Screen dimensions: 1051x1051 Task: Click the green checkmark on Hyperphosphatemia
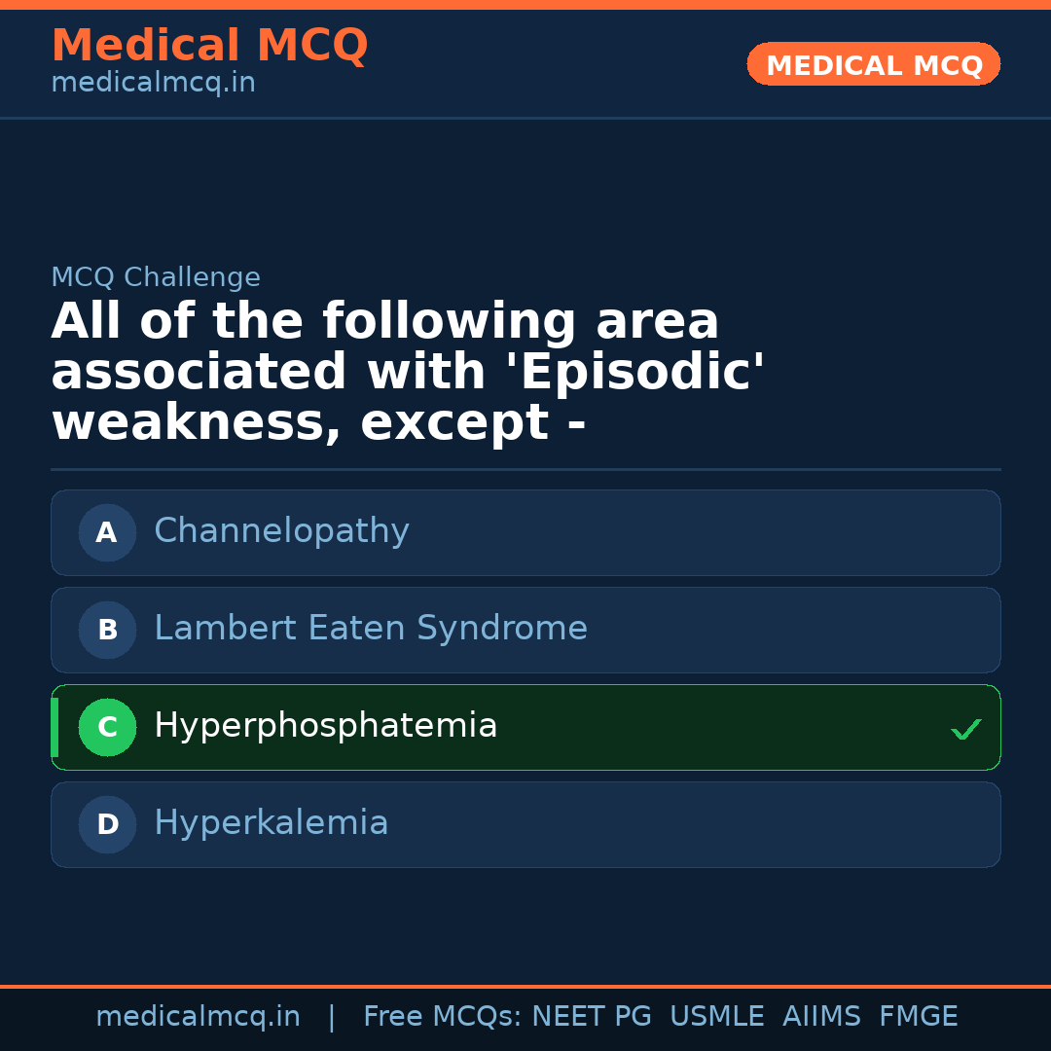965,729
